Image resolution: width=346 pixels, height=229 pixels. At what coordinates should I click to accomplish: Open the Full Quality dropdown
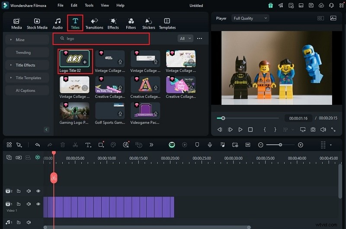pos(250,18)
